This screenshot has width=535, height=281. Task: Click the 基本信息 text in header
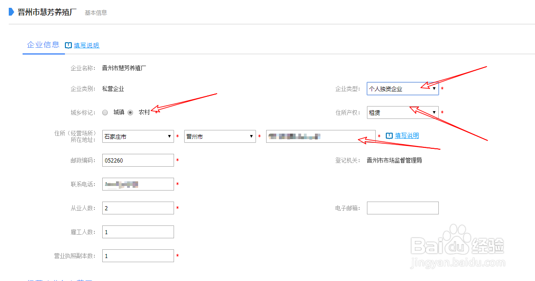96,12
